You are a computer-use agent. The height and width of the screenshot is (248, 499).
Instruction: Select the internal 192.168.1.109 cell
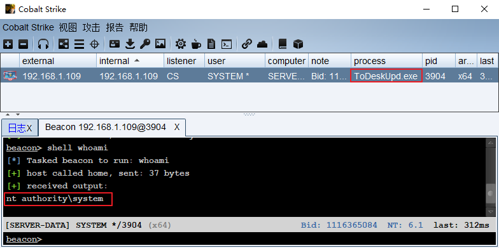130,76
